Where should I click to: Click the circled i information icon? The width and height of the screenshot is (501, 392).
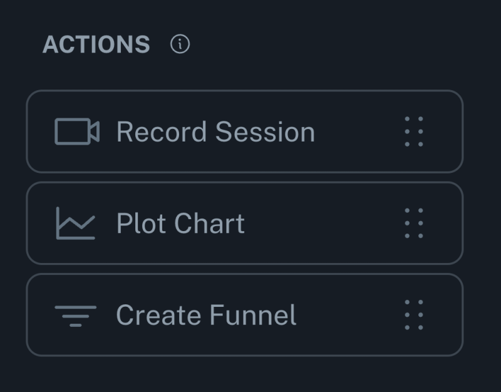tap(181, 43)
